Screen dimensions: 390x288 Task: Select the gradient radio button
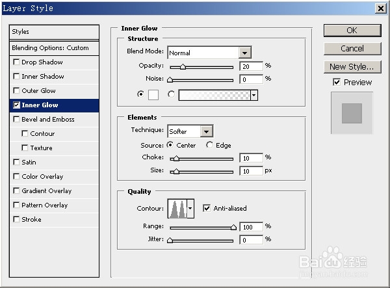point(171,94)
